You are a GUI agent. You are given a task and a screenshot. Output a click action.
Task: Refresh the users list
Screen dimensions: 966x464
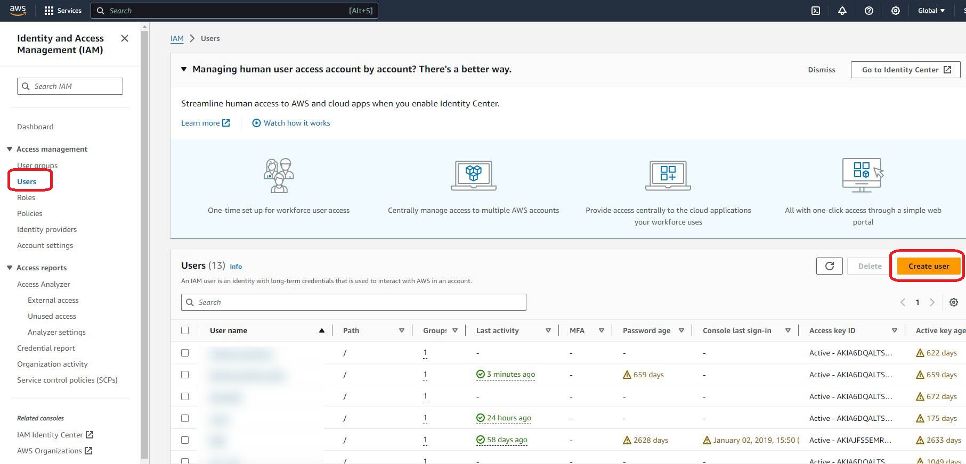(x=830, y=266)
